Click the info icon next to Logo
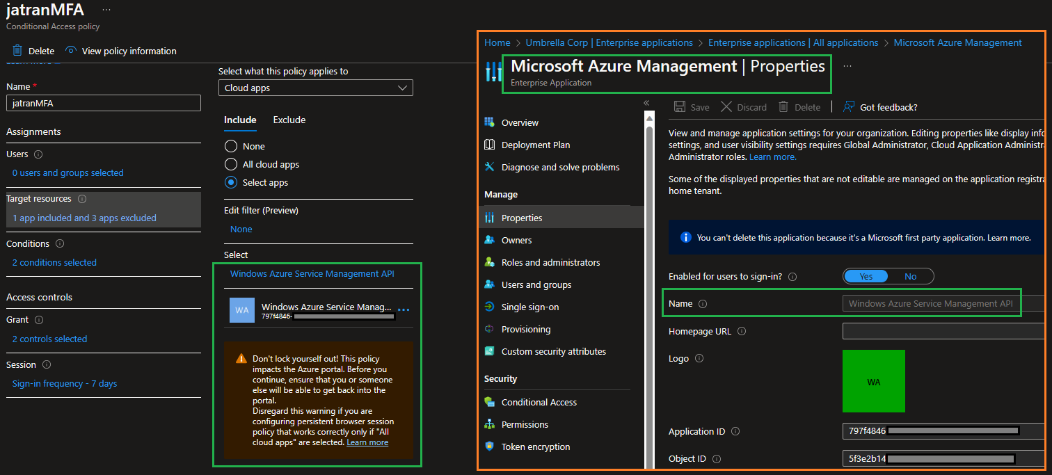This screenshot has width=1052, height=475. [699, 359]
